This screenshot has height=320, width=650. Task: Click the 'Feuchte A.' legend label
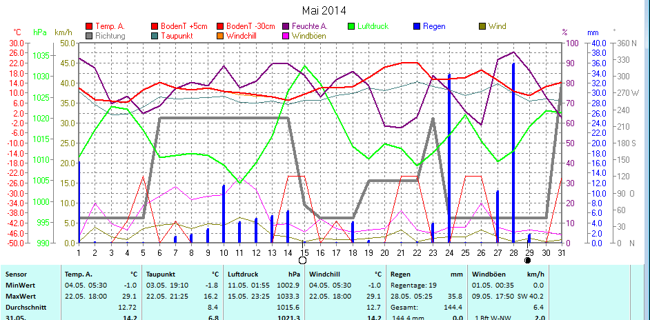click(x=310, y=26)
